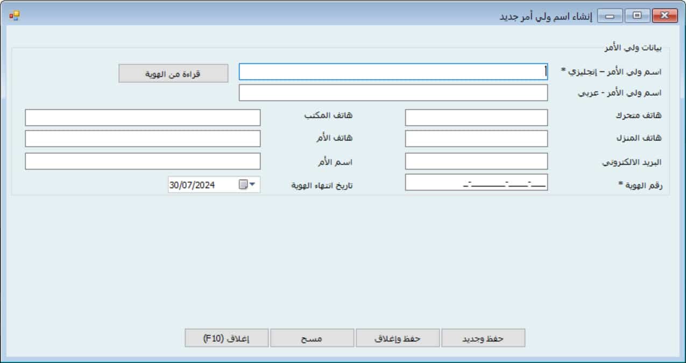Click the 'مسح' button to clear the form

312,338
